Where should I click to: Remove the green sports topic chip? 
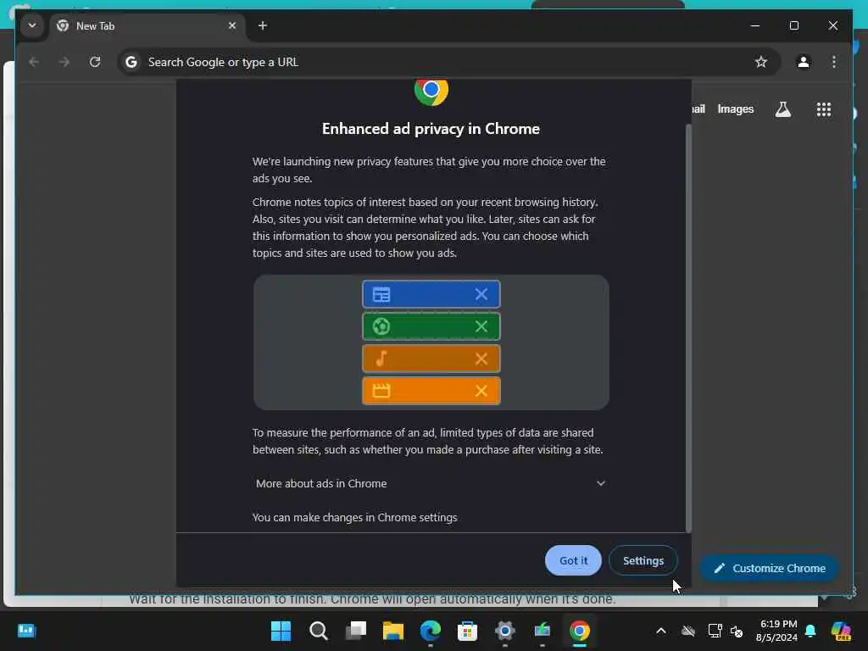[x=481, y=326]
